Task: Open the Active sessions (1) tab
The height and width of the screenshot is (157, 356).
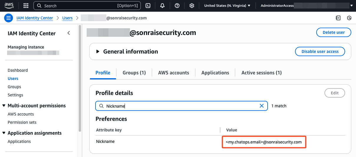Action: 261,73
